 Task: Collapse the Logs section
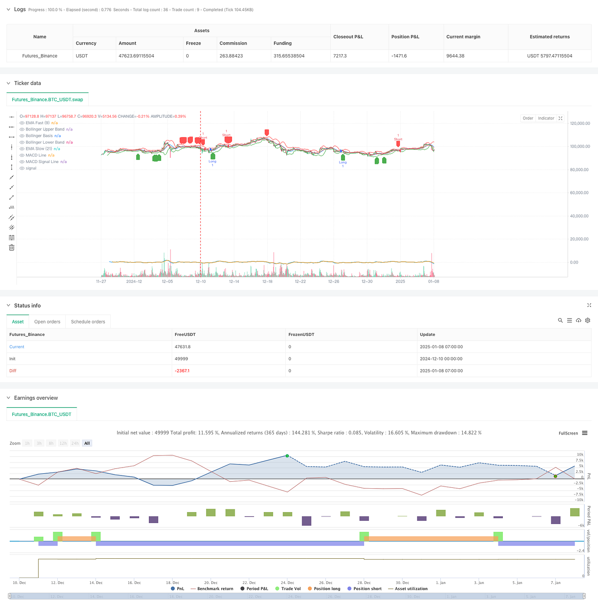coord(8,9)
